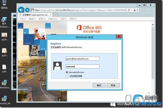Click the search magnifier in address bar

(129, 10)
